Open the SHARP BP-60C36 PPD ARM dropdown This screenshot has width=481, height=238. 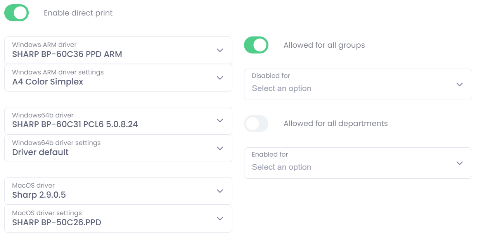pyautogui.click(x=67, y=54)
